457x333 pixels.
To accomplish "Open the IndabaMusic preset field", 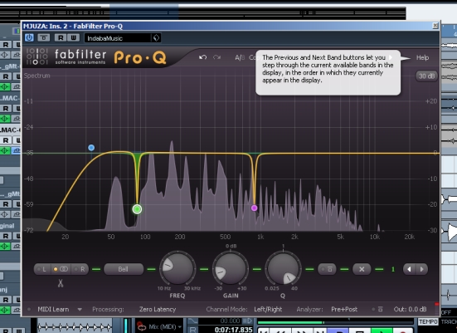I will pyautogui.click(x=118, y=38).
